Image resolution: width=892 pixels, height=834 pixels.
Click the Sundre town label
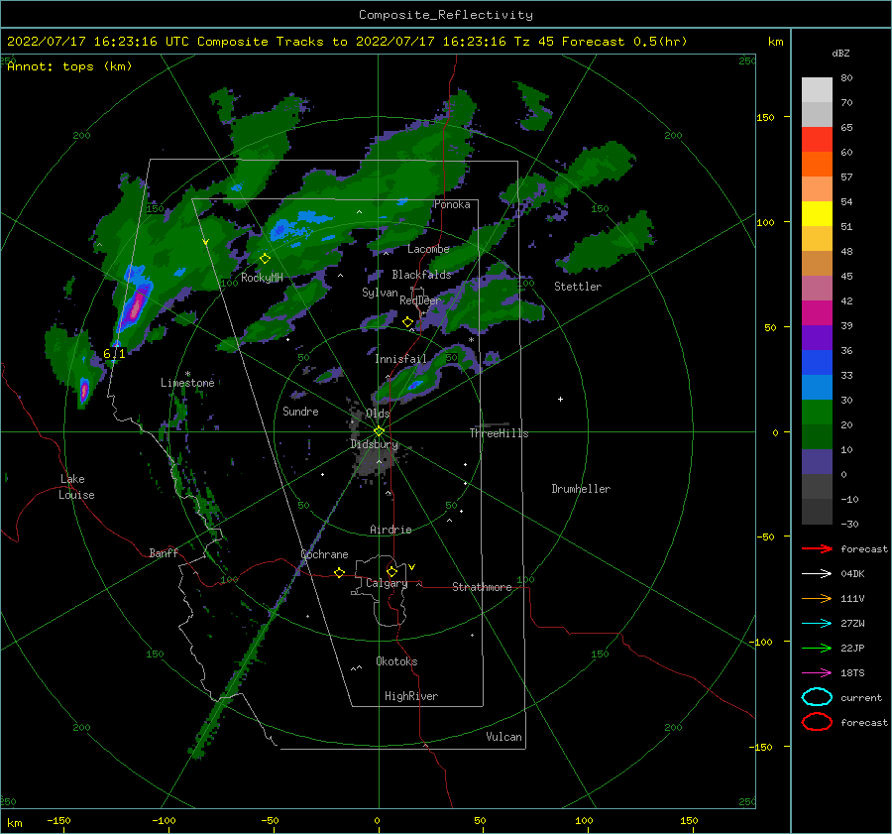(x=300, y=411)
